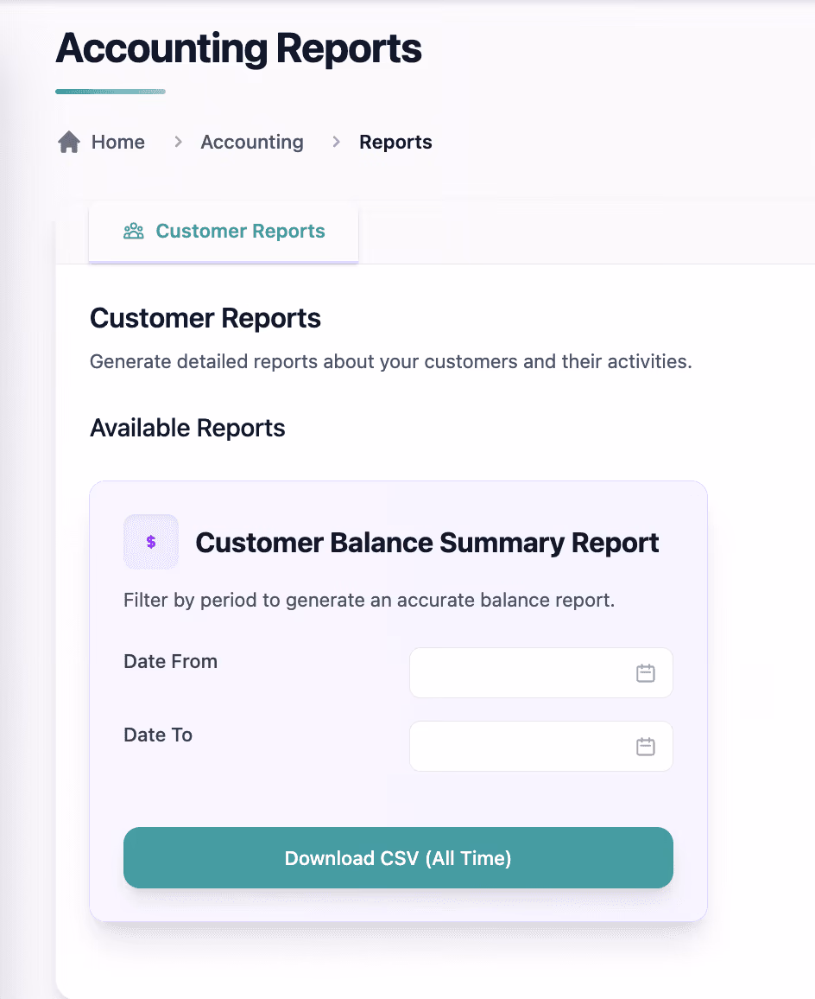This screenshot has width=815, height=999.
Task: Focus the Date To input field
Action: (x=540, y=746)
